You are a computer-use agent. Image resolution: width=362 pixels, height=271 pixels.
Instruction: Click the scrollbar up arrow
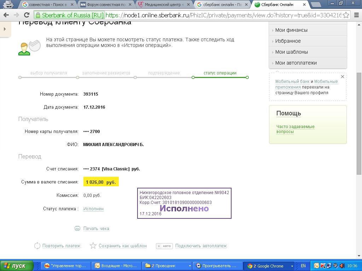(x=359, y=24)
